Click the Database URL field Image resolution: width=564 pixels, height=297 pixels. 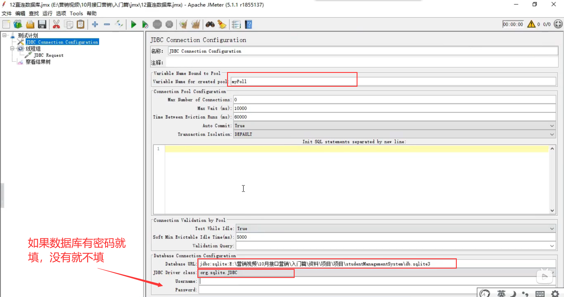point(377,264)
